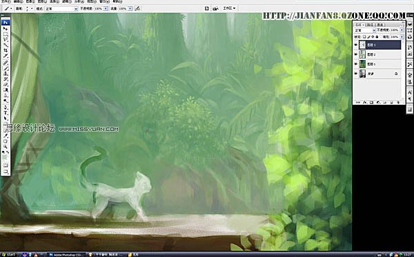
Task: Toggle lock position
Action: 373,37
